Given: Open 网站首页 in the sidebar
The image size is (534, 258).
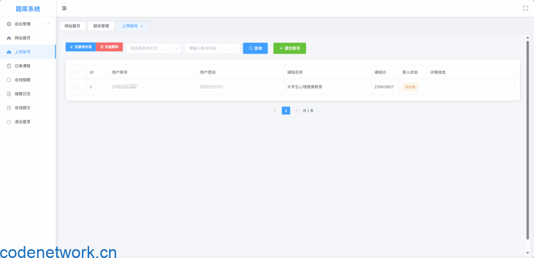Looking at the screenshot, I should 22,38.
